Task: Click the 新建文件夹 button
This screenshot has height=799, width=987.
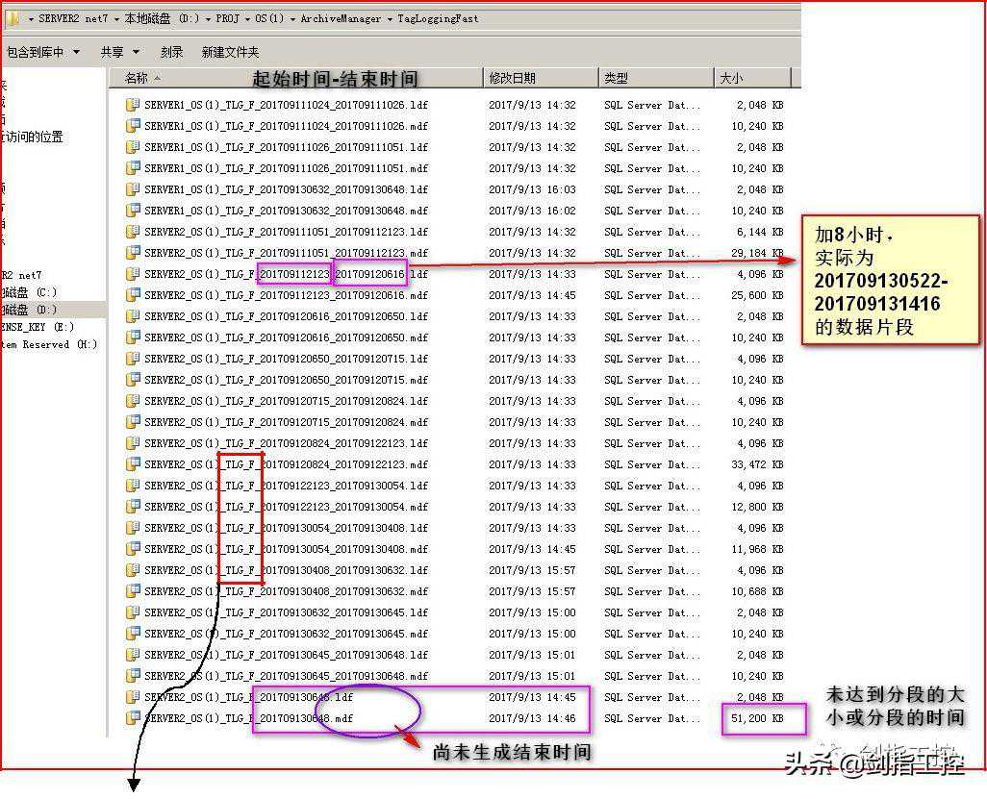Action: point(230,52)
